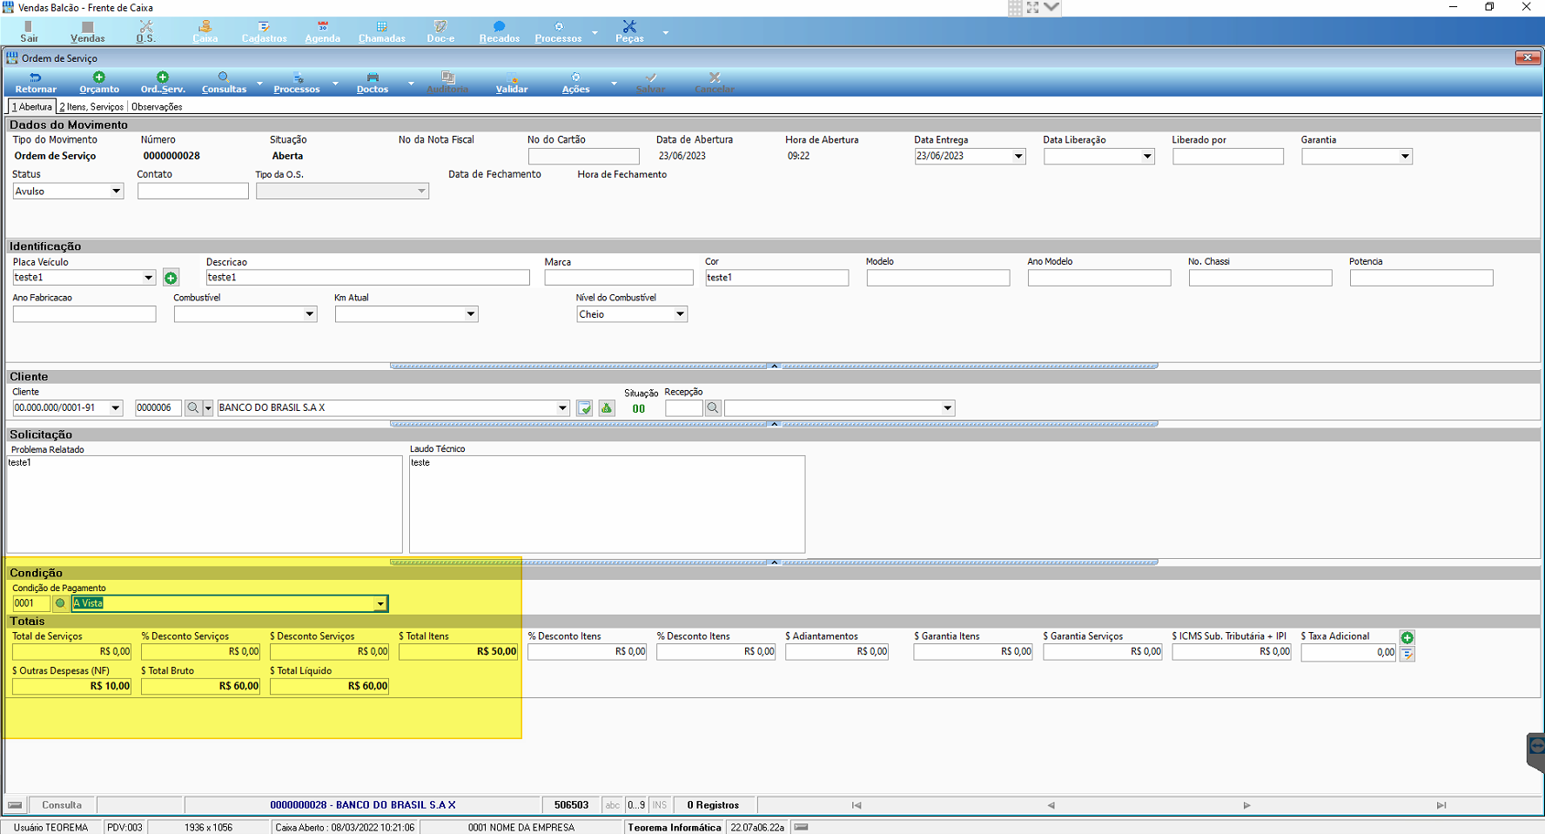
Task: Switch to Observações tab
Action: click(157, 107)
